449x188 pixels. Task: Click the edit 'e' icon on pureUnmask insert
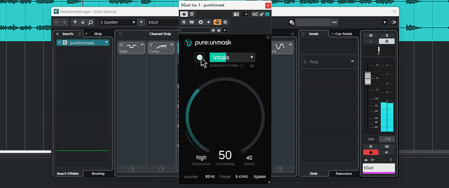tap(65, 43)
